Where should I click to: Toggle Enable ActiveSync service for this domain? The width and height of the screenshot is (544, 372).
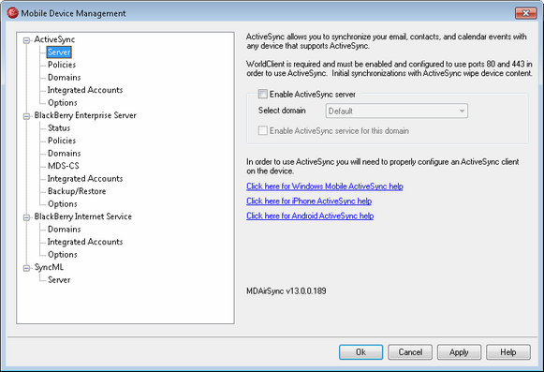[x=262, y=130]
